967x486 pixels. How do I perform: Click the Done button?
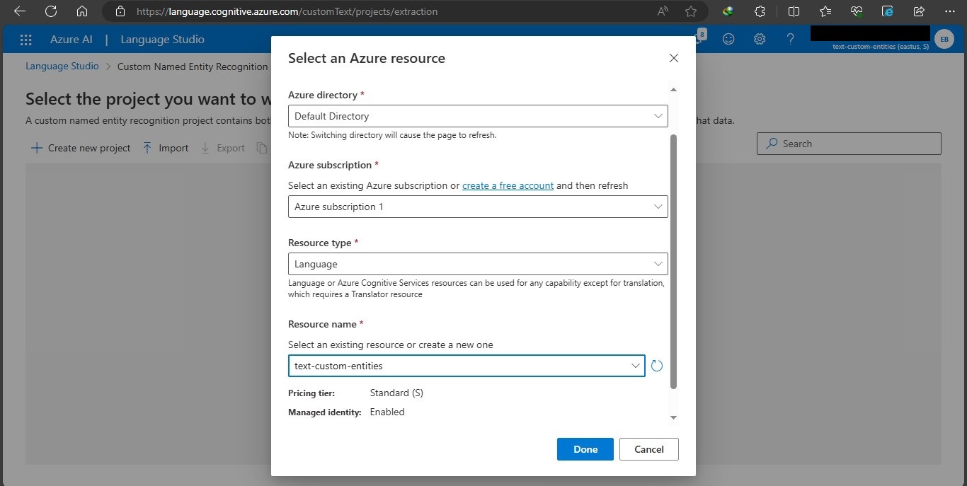(585, 449)
